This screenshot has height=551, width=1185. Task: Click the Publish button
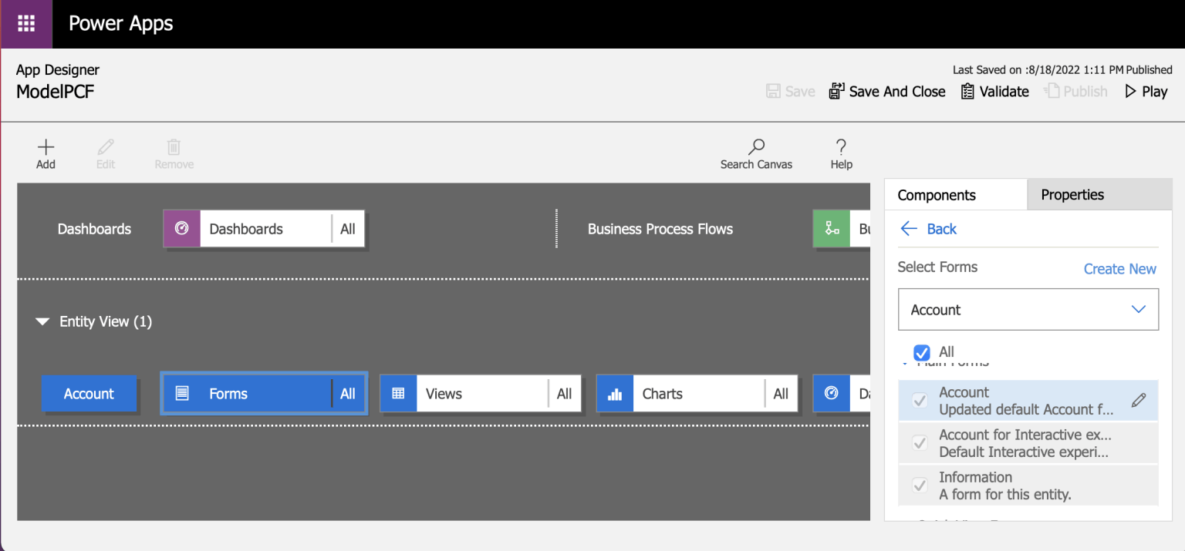[1075, 91]
